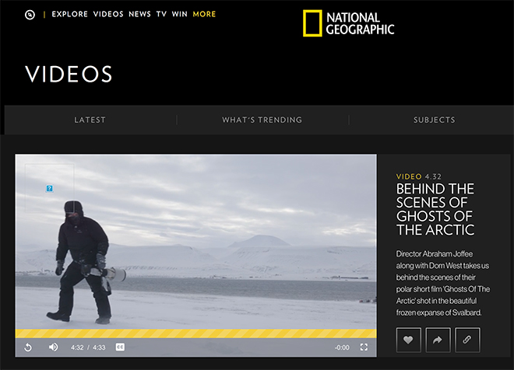
Task: Open the TV navigation link
Action: (x=161, y=14)
